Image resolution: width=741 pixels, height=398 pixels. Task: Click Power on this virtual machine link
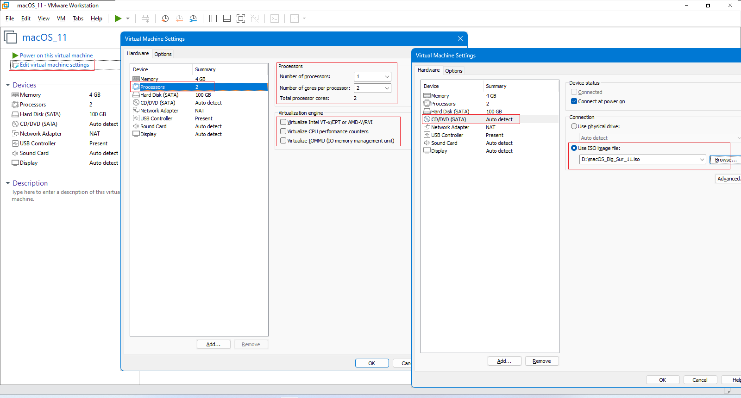[x=56, y=56]
